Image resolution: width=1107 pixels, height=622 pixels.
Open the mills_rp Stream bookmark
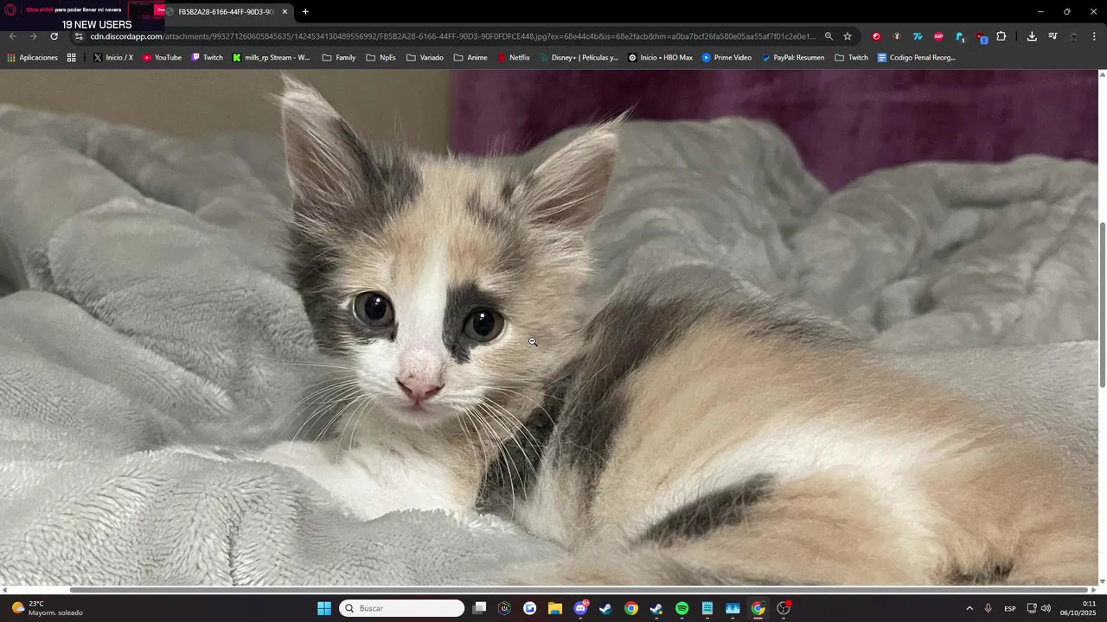pos(271,58)
